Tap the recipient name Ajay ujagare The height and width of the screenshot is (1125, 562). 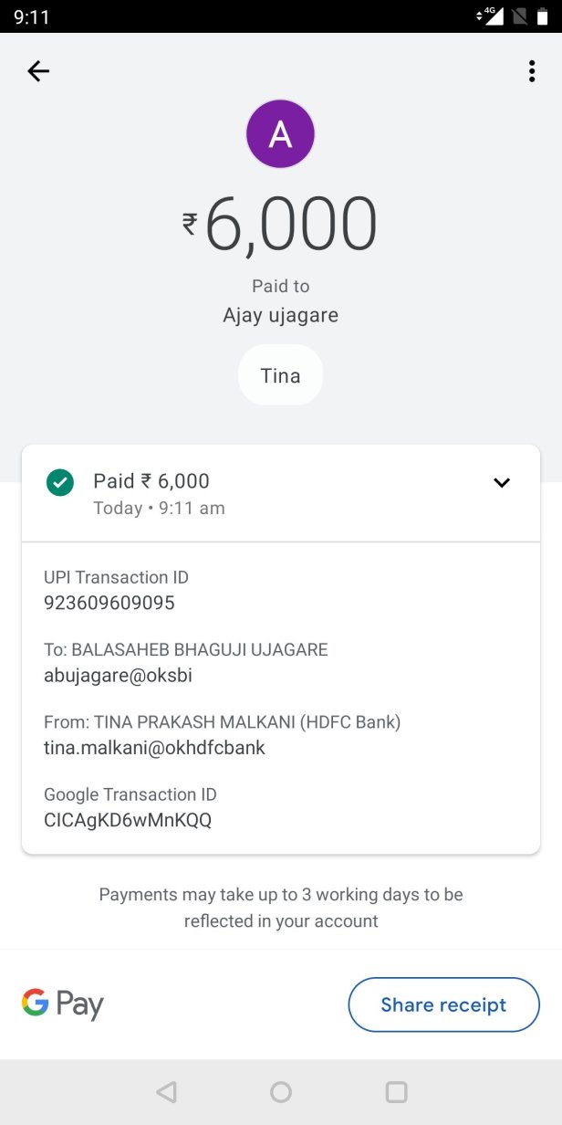pos(280,316)
